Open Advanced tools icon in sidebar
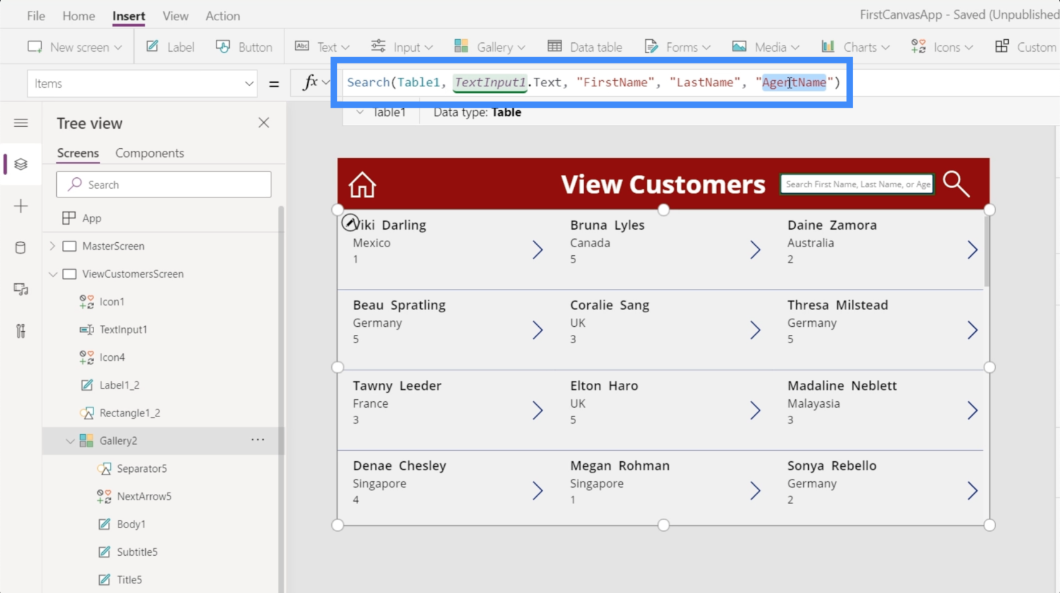Image resolution: width=1060 pixels, height=593 pixels. point(21,331)
